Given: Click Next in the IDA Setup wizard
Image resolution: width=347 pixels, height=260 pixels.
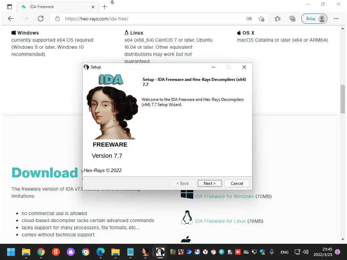Looking at the screenshot, I should [x=209, y=183].
